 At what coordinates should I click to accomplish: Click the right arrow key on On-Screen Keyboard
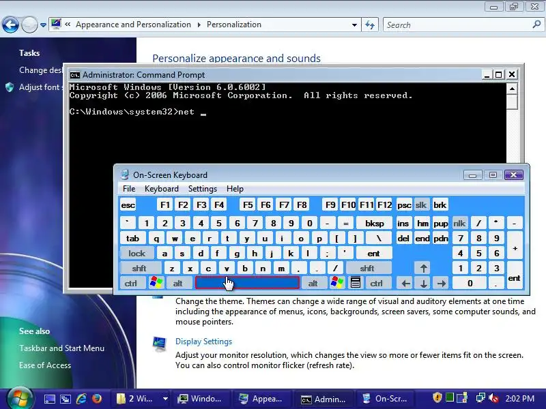pyautogui.click(x=441, y=283)
